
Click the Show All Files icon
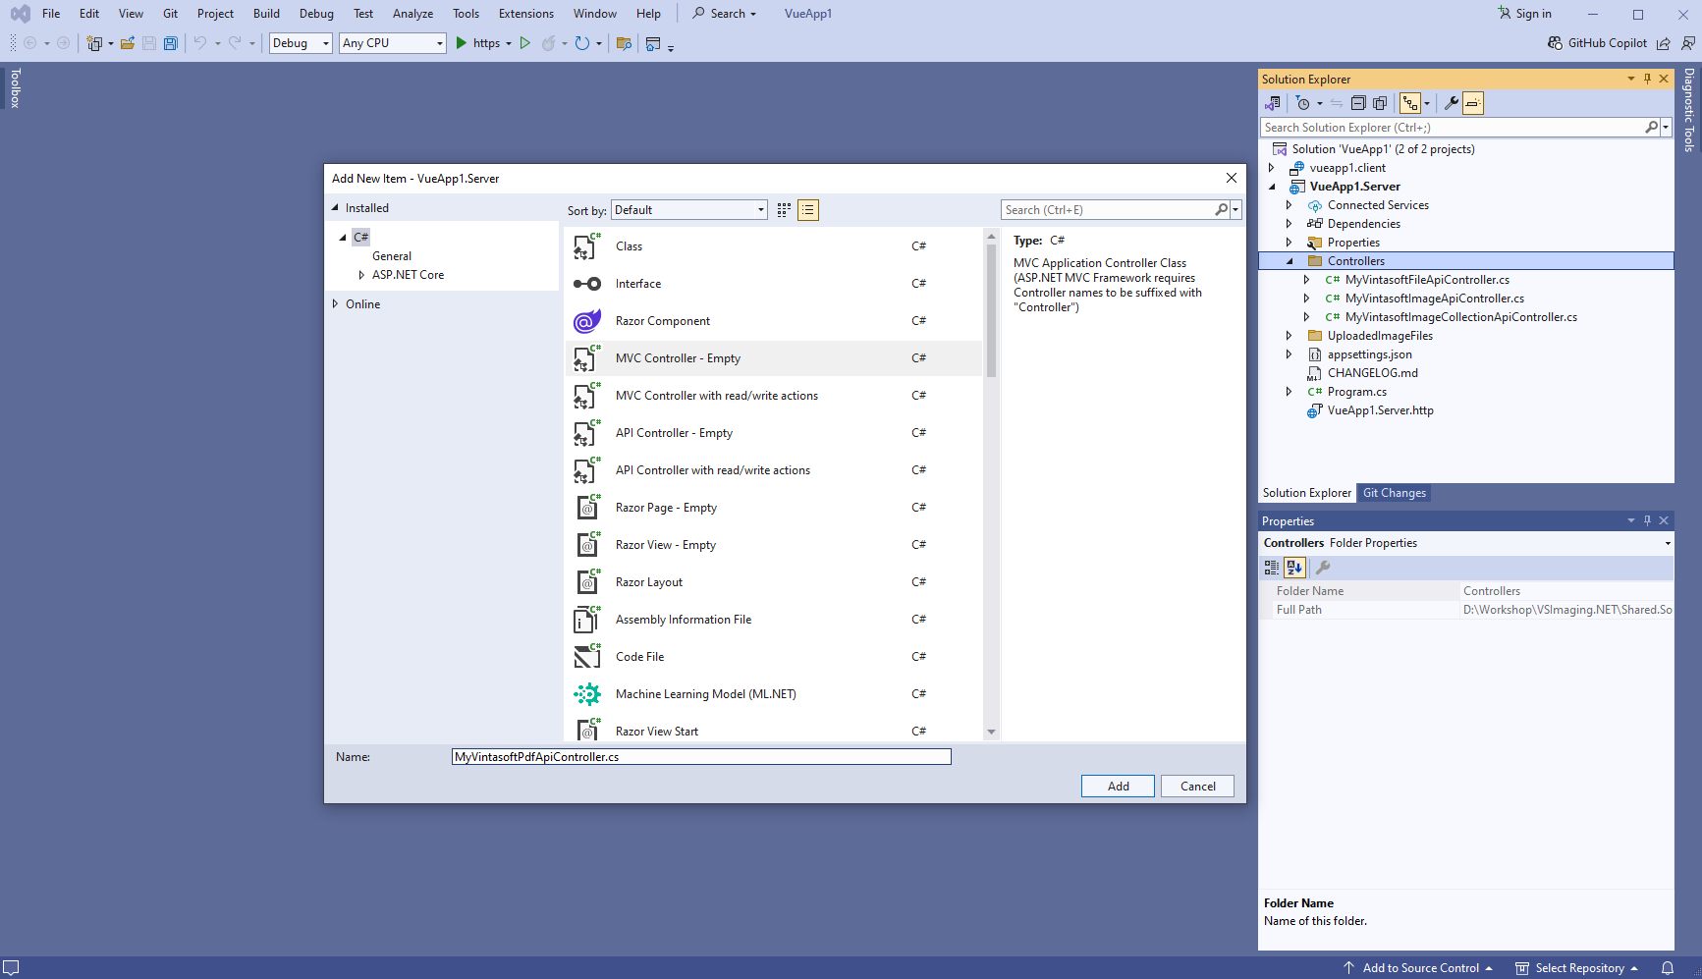[1380, 103]
